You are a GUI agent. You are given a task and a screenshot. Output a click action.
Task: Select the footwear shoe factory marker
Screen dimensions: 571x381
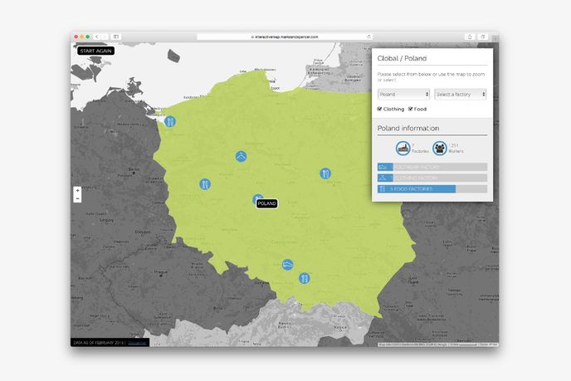[x=287, y=264]
